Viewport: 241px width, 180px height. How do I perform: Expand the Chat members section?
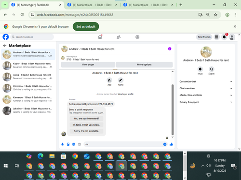click(x=206, y=88)
